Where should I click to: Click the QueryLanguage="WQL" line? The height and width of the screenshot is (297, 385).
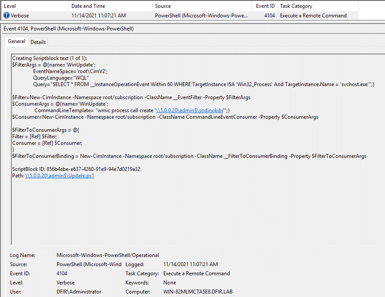61,78
